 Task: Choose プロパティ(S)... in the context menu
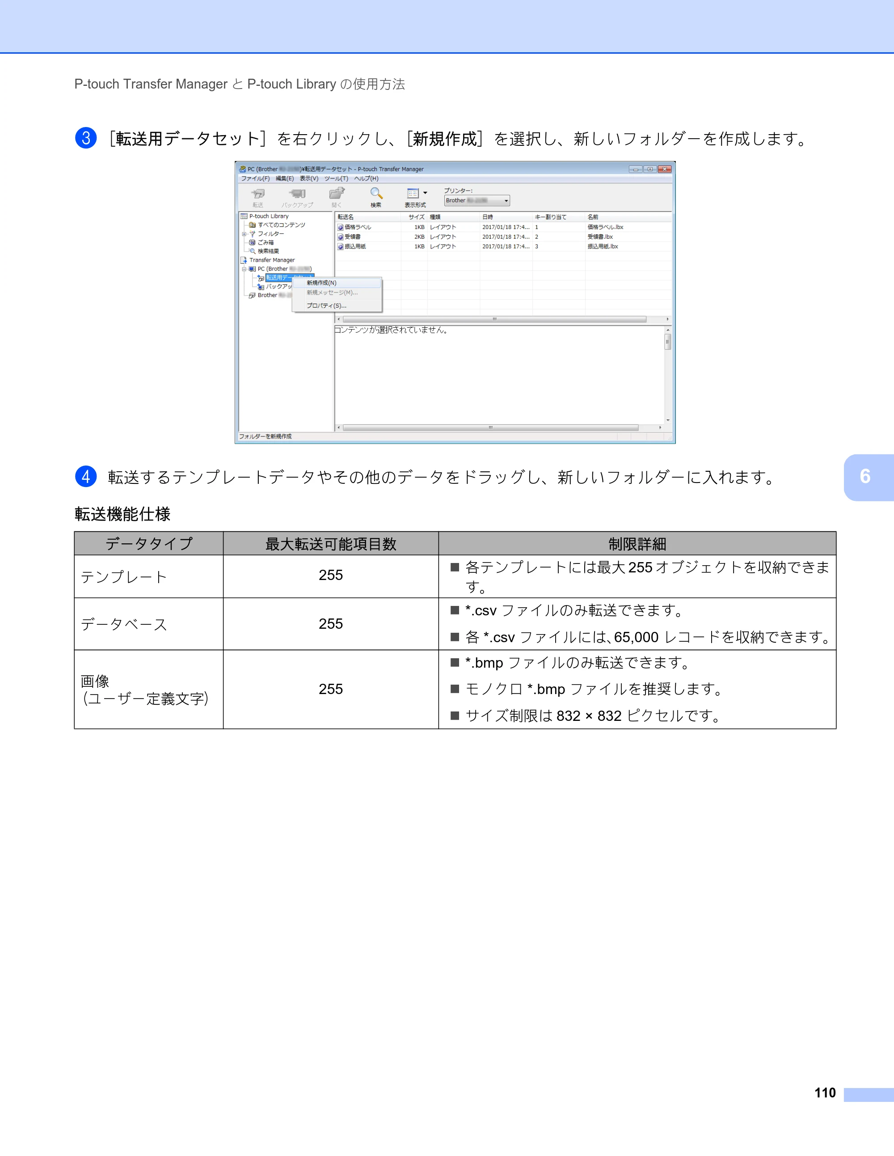click(x=337, y=306)
